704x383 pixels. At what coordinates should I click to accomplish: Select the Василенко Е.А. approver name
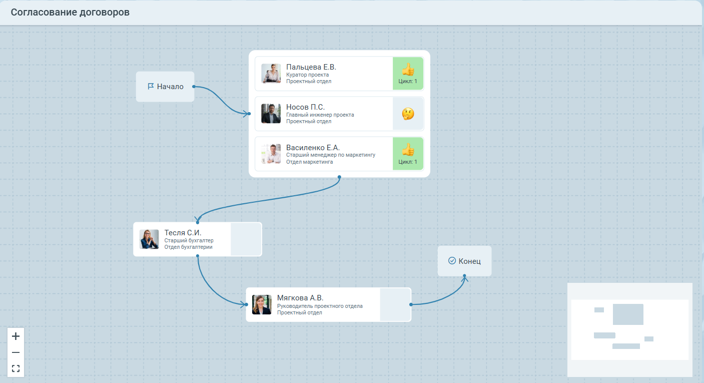tap(313, 148)
